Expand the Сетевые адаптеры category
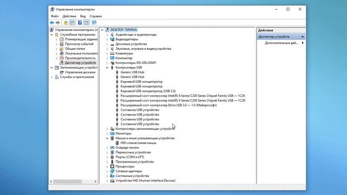 coord(107,171)
